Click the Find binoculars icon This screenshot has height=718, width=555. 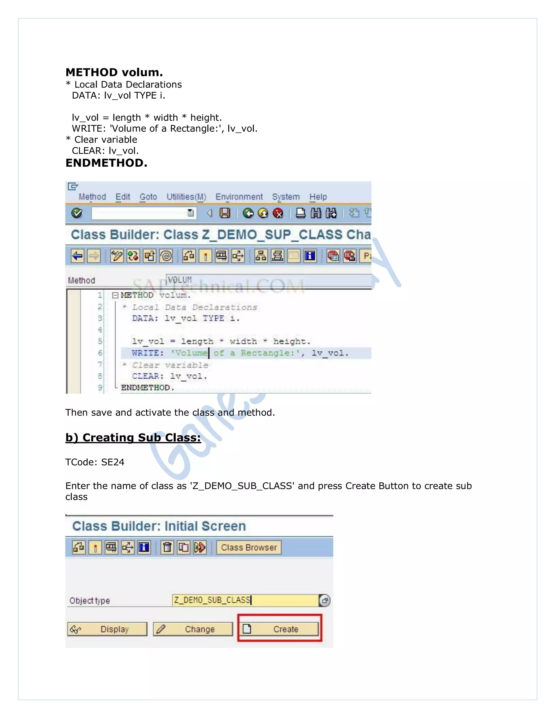[x=316, y=213]
